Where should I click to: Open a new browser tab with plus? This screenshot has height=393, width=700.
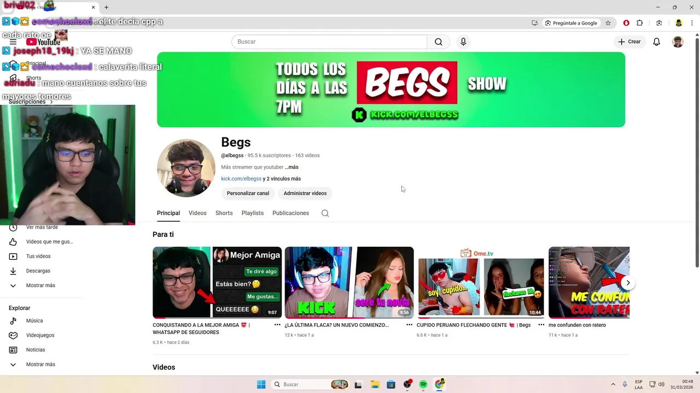point(106,8)
